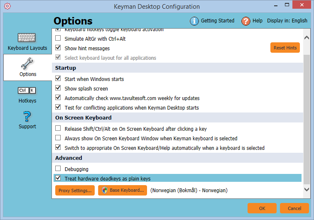The width and height of the screenshot is (314, 220).
Task: Open Support via the question mark icon
Action: (27, 117)
